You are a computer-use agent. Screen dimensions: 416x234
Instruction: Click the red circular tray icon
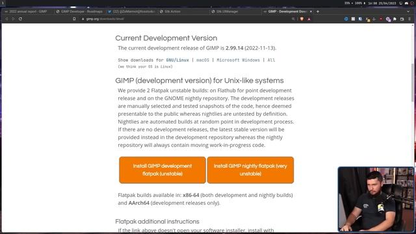pos(412,3)
